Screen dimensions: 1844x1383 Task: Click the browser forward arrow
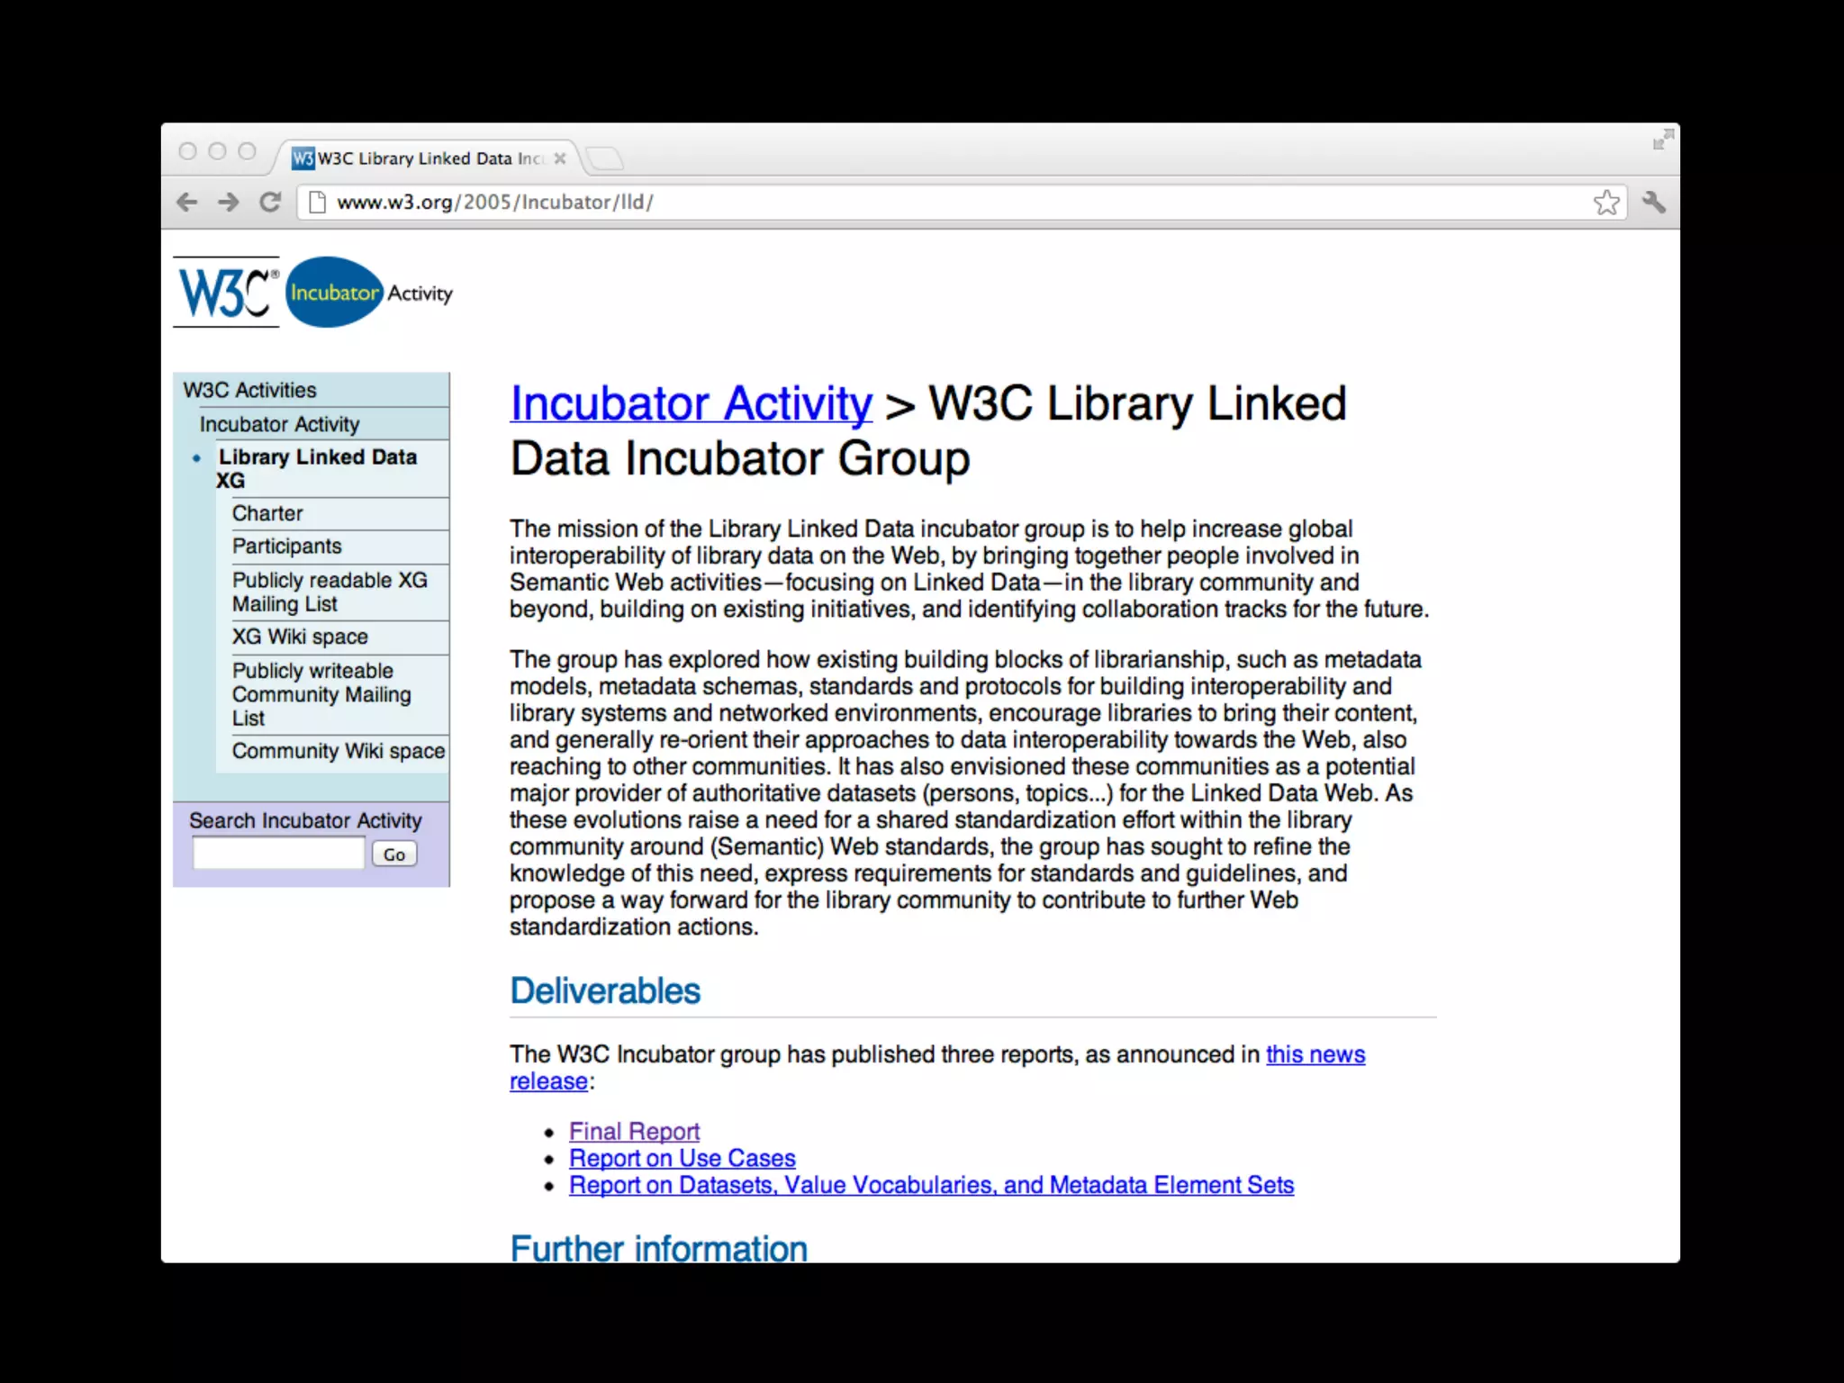[x=229, y=202]
